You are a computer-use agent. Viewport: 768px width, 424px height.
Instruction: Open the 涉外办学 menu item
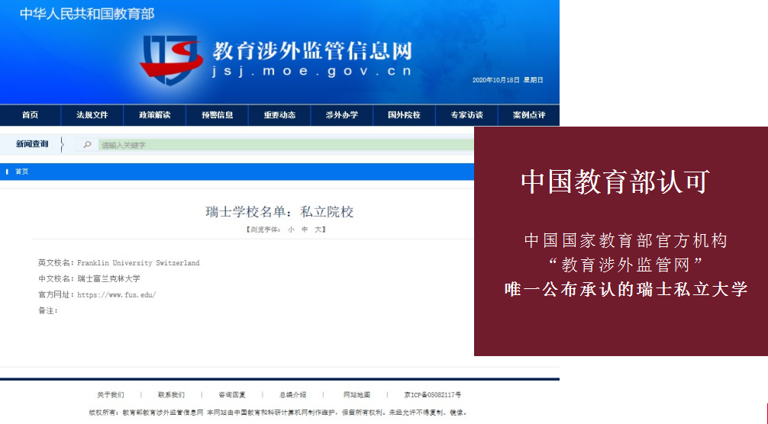(x=342, y=115)
